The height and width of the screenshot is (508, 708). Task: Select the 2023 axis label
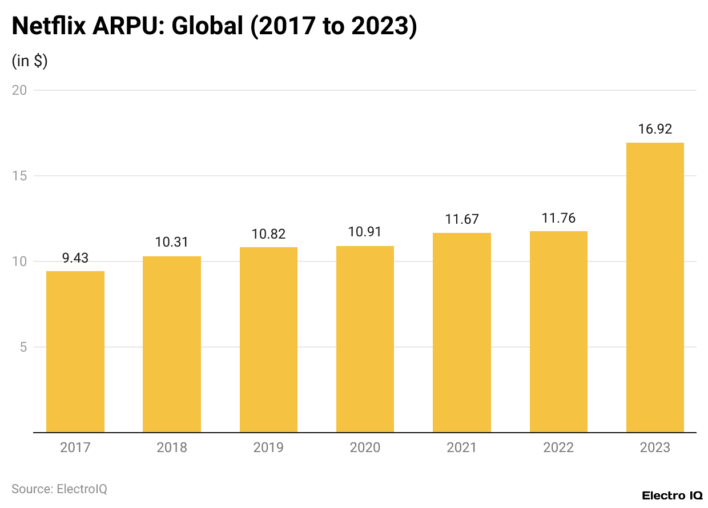(655, 447)
